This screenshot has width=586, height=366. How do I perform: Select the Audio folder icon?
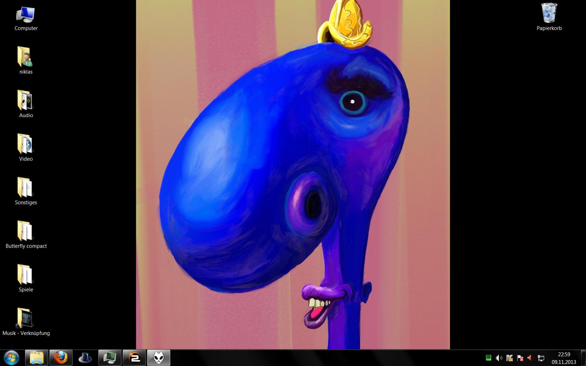[26, 104]
